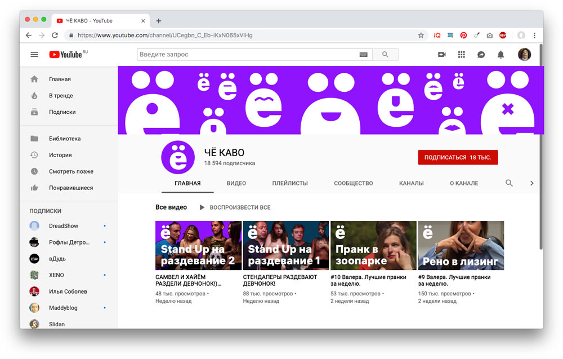The height and width of the screenshot is (359, 563).
Task: Open Chrome three-dot menu
Action: [534, 35]
